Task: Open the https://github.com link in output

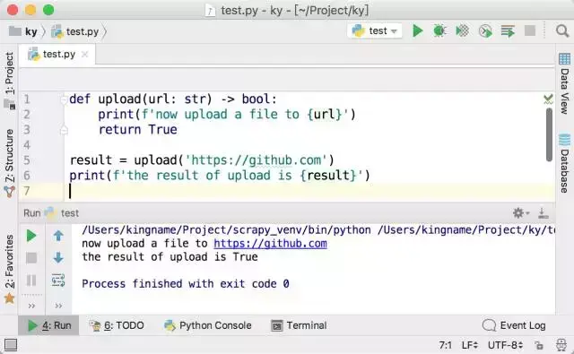Action: click(270, 244)
